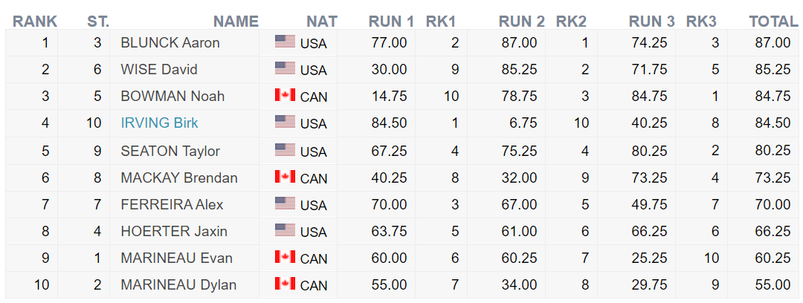The height and width of the screenshot is (303, 803).
Task: Click the NAT column header
Action: (321, 22)
